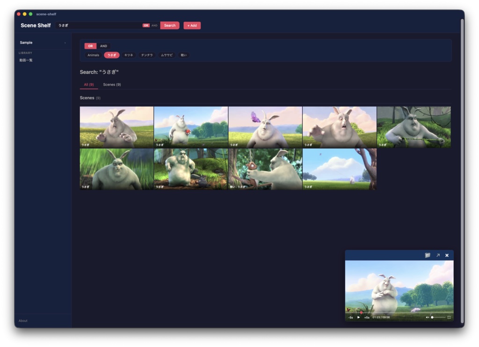Open the scene of the distant rabbit under sky

(x=340, y=169)
